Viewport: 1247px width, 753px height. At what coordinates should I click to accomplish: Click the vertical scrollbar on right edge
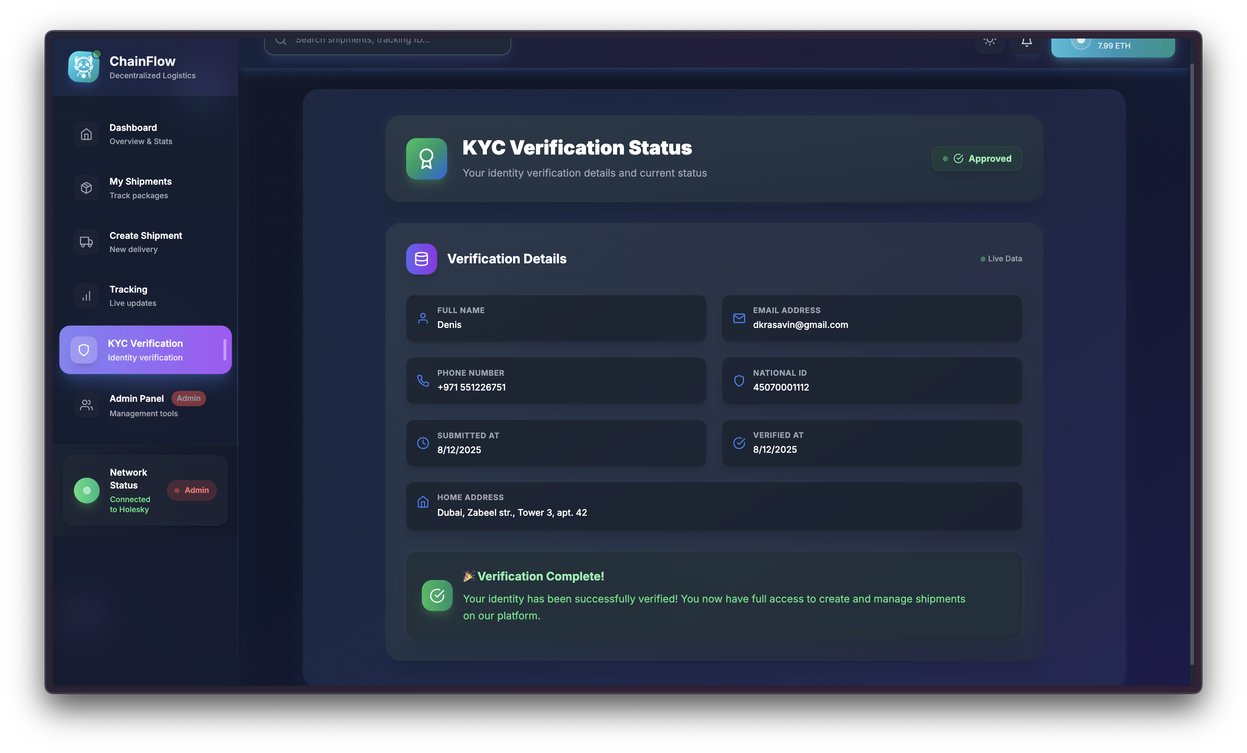coord(1192,364)
